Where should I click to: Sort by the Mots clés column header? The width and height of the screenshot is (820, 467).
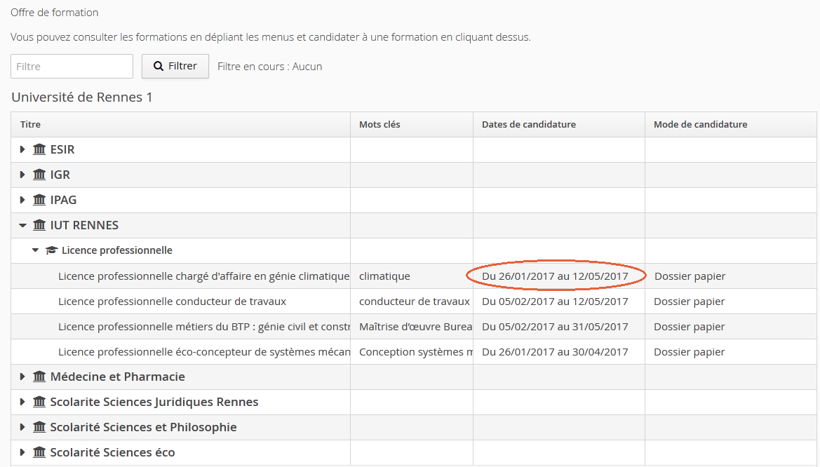[x=412, y=125]
